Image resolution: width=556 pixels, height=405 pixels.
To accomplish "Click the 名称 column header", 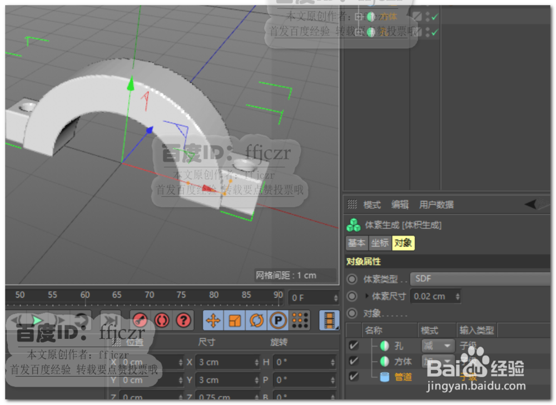I will point(390,330).
